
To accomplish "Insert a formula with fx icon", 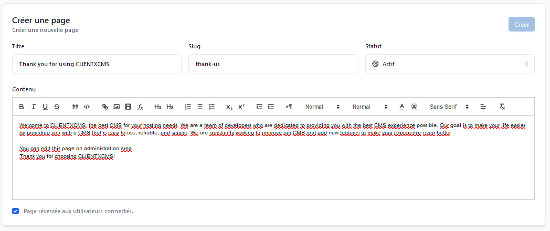I will click(x=140, y=107).
